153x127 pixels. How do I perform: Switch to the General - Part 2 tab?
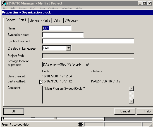tap(40, 20)
